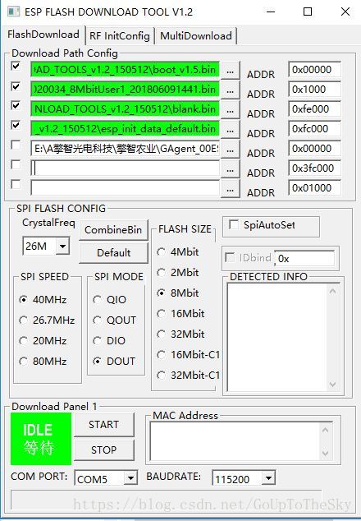Image resolution: width=361 pixels, height=521 pixels.
Task: Expand the CrystalFreq 26M dropdown
Action: 62,247
